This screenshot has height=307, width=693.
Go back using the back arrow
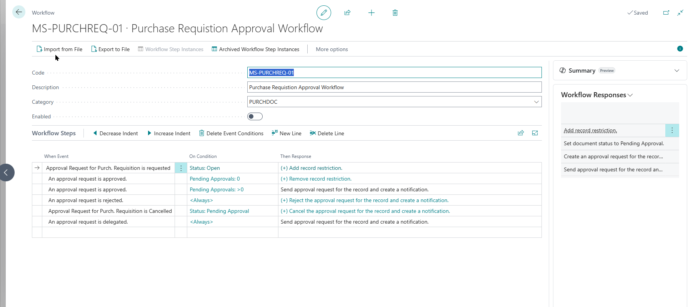tap(18, 12)
